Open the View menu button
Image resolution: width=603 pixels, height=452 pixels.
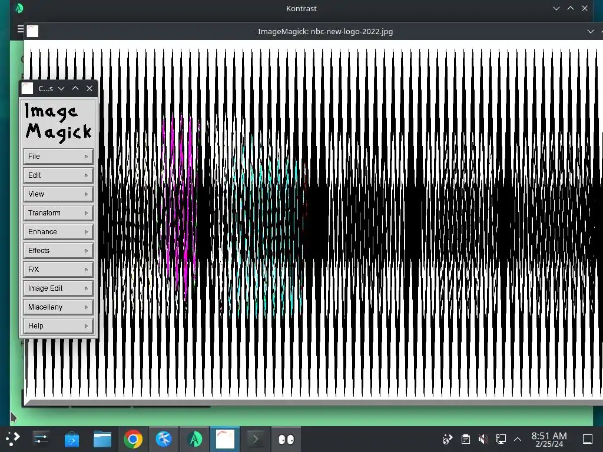58,194
